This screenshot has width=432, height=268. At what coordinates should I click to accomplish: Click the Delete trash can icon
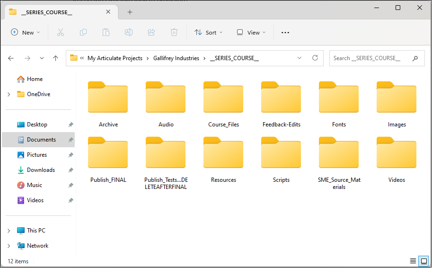(x=174, y=32)
